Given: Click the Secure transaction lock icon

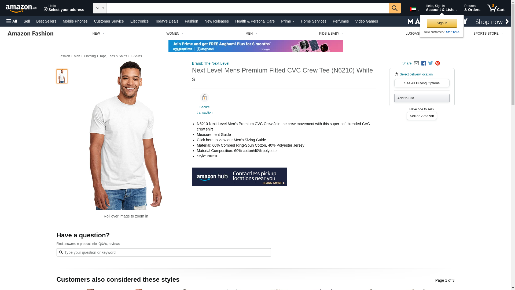Looking at the screenshot, I should point(204,97).
